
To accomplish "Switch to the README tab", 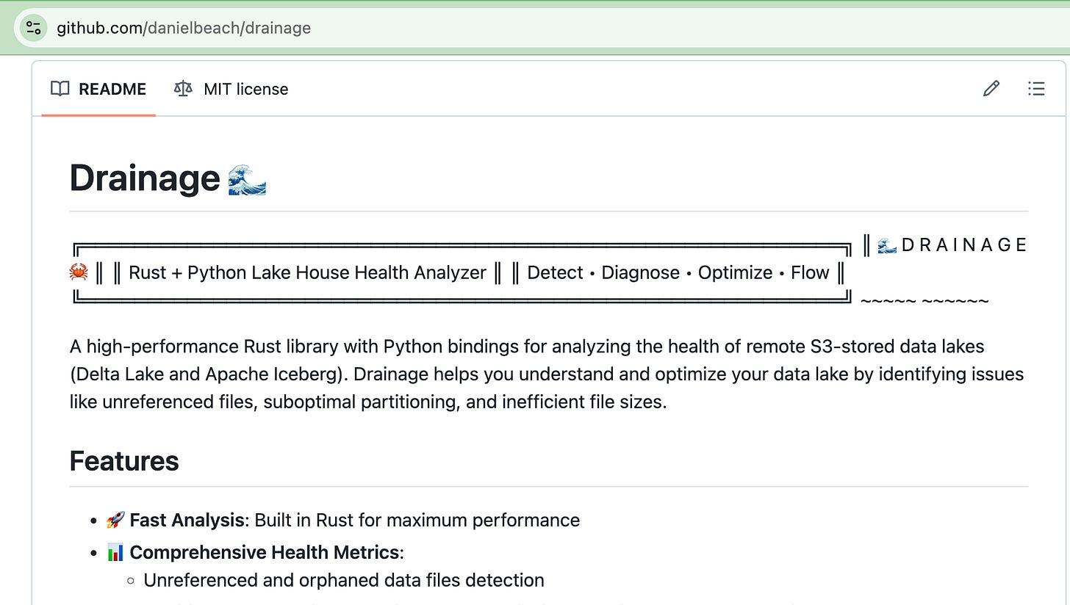I will [x=98, y=89].
